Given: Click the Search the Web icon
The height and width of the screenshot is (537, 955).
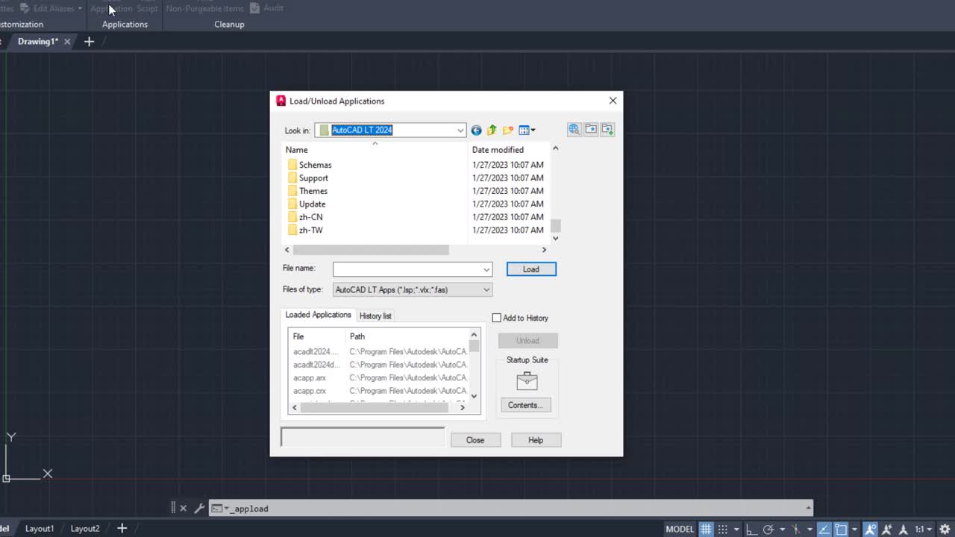Looking at the screenshot, I should click(574, 129).
